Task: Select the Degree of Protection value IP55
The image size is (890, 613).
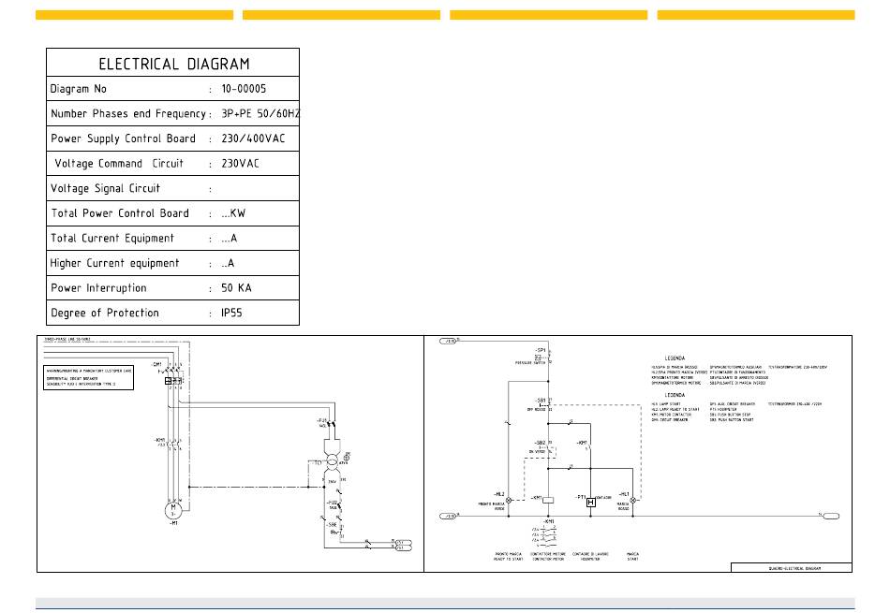Action: [231, 313]
